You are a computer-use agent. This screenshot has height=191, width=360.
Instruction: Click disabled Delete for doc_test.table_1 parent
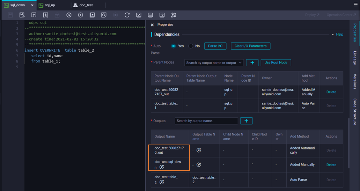click(x=331, y=105)
